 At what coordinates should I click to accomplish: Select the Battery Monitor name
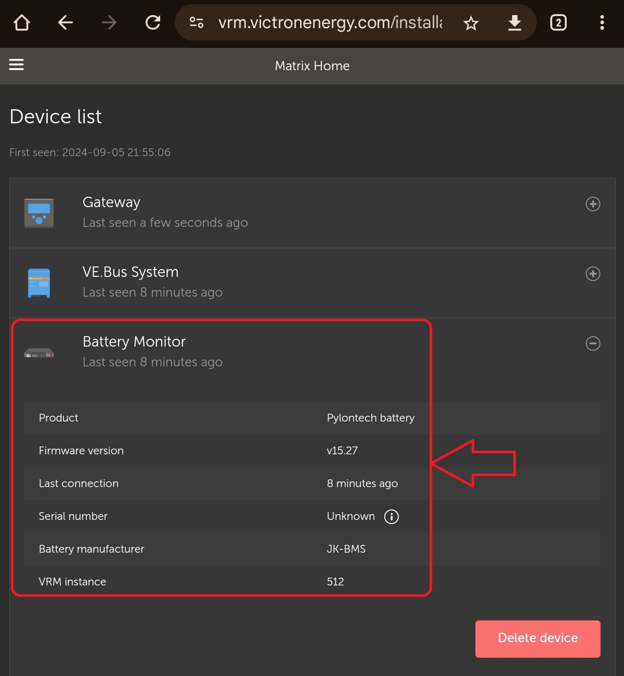134,342
